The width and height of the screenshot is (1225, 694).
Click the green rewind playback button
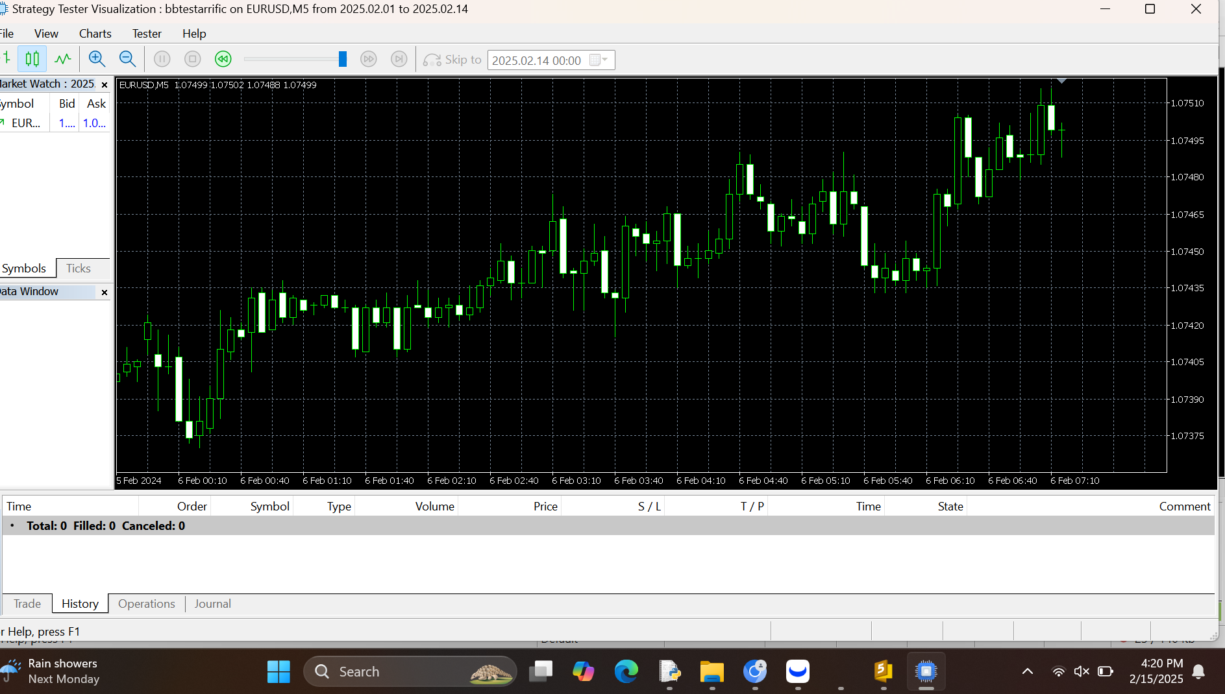coord(223,59)
